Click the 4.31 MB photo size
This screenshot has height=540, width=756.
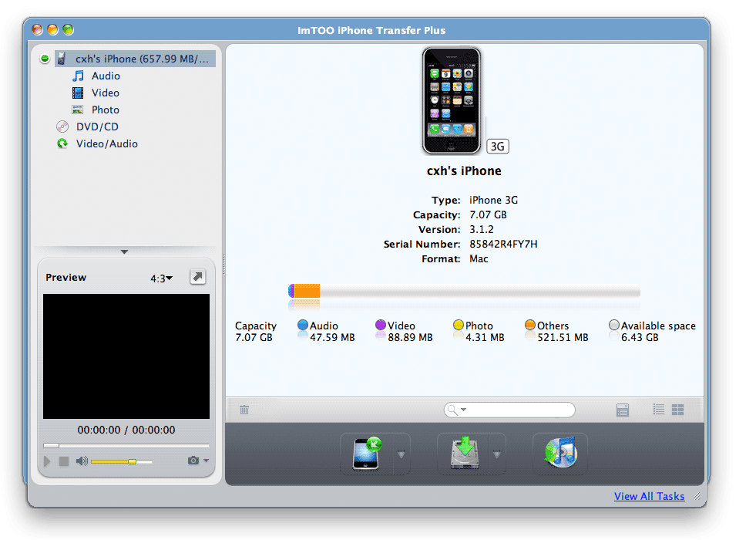click(x=485, y=337)
